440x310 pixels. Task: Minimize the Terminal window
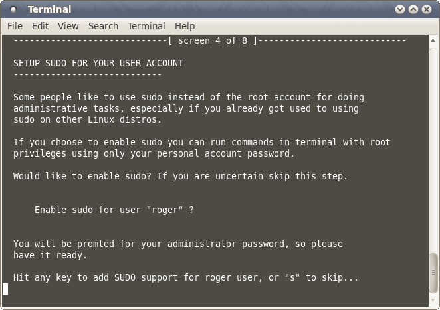pos(400,9)
